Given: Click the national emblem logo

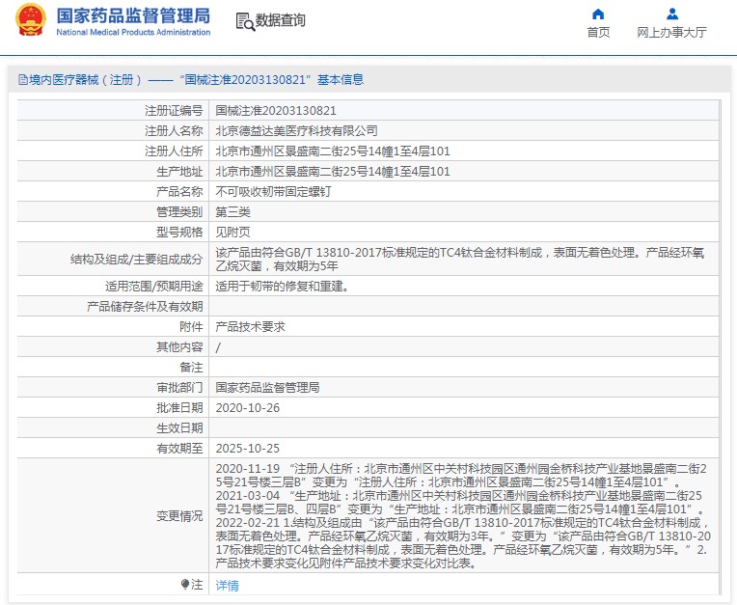Looking at the screenshot, I should 31,19.
